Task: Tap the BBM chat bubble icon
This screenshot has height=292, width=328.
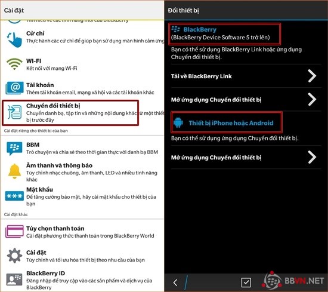Action: [x=14, y=148]
